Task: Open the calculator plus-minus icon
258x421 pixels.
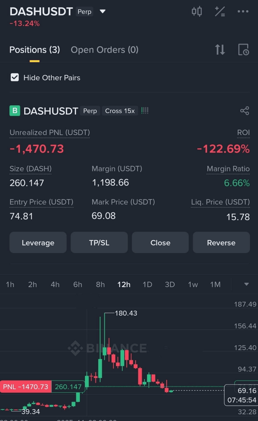Action: [220, 12]
